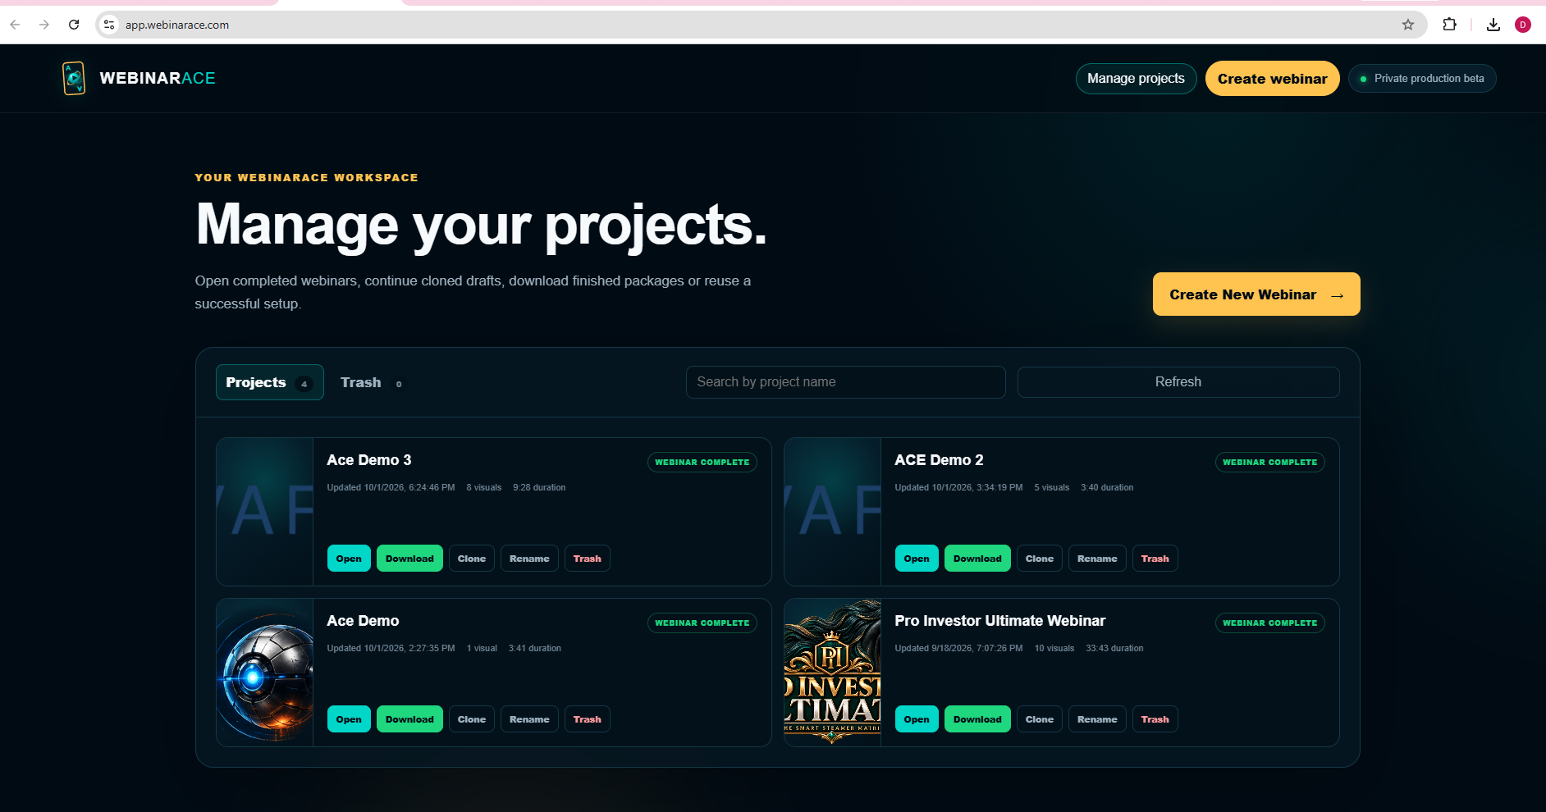Screen dimensions: 1546x812
Task: Trash the ACE Demo 2 project
Action: click(x=1155, y=559)
